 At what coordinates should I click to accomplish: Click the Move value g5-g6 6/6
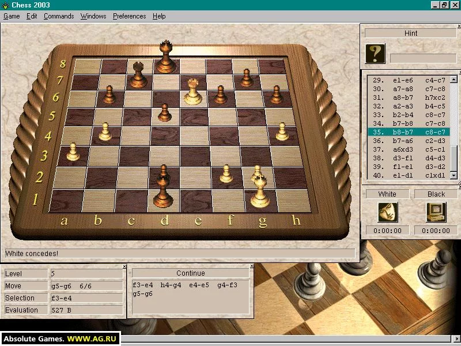(x=87, y=285)
